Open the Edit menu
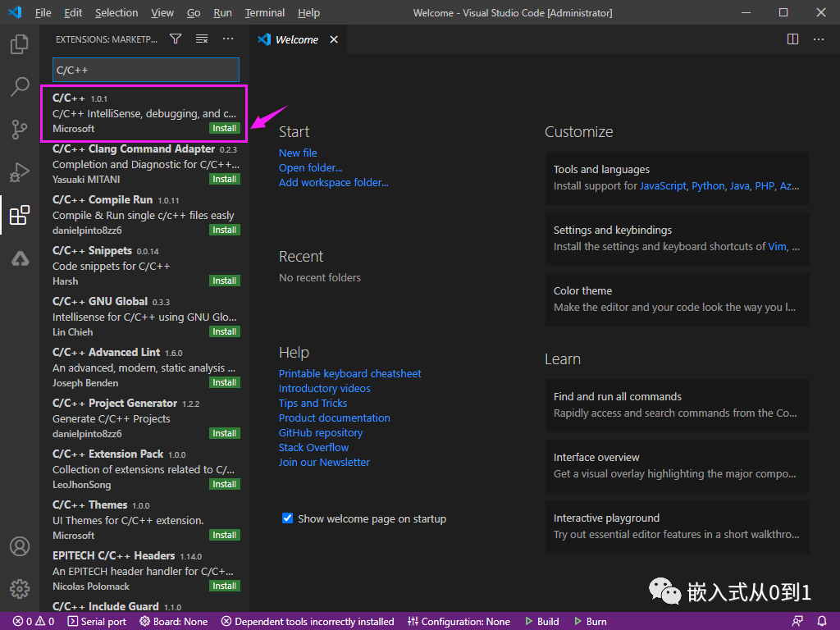This screenshot has height=630, width=840. pyautogui.click(x=73, y=13)
